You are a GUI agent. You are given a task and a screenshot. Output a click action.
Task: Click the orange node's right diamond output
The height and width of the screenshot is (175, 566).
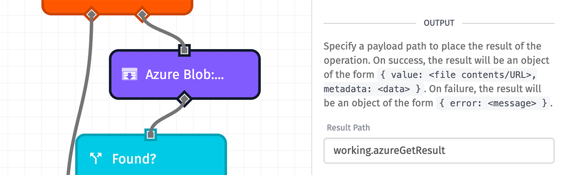click(x=141, y=14)
